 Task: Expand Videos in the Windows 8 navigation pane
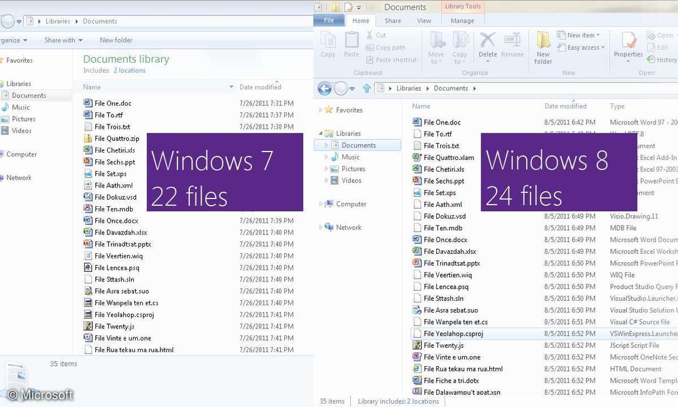326,181
